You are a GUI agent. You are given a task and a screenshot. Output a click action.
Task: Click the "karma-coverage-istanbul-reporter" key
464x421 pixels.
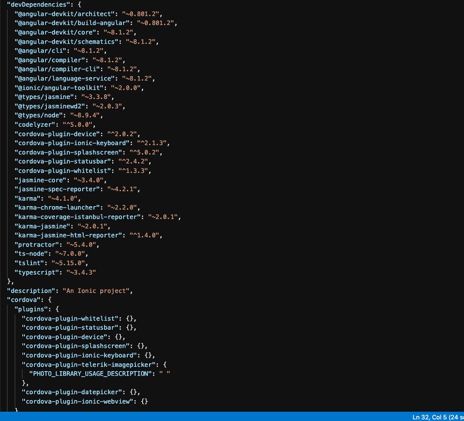(78, 217)
